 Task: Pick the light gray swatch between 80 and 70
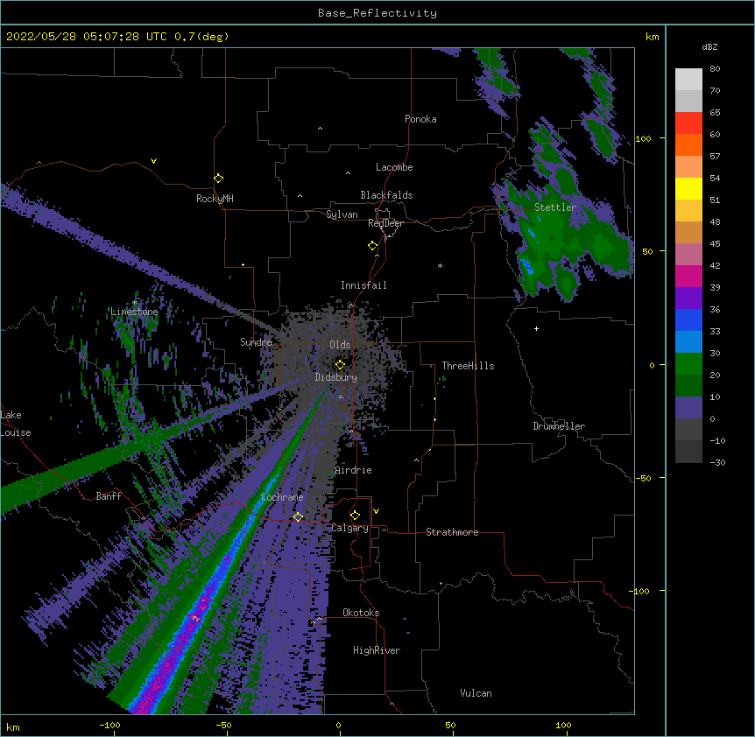point(688,80)
